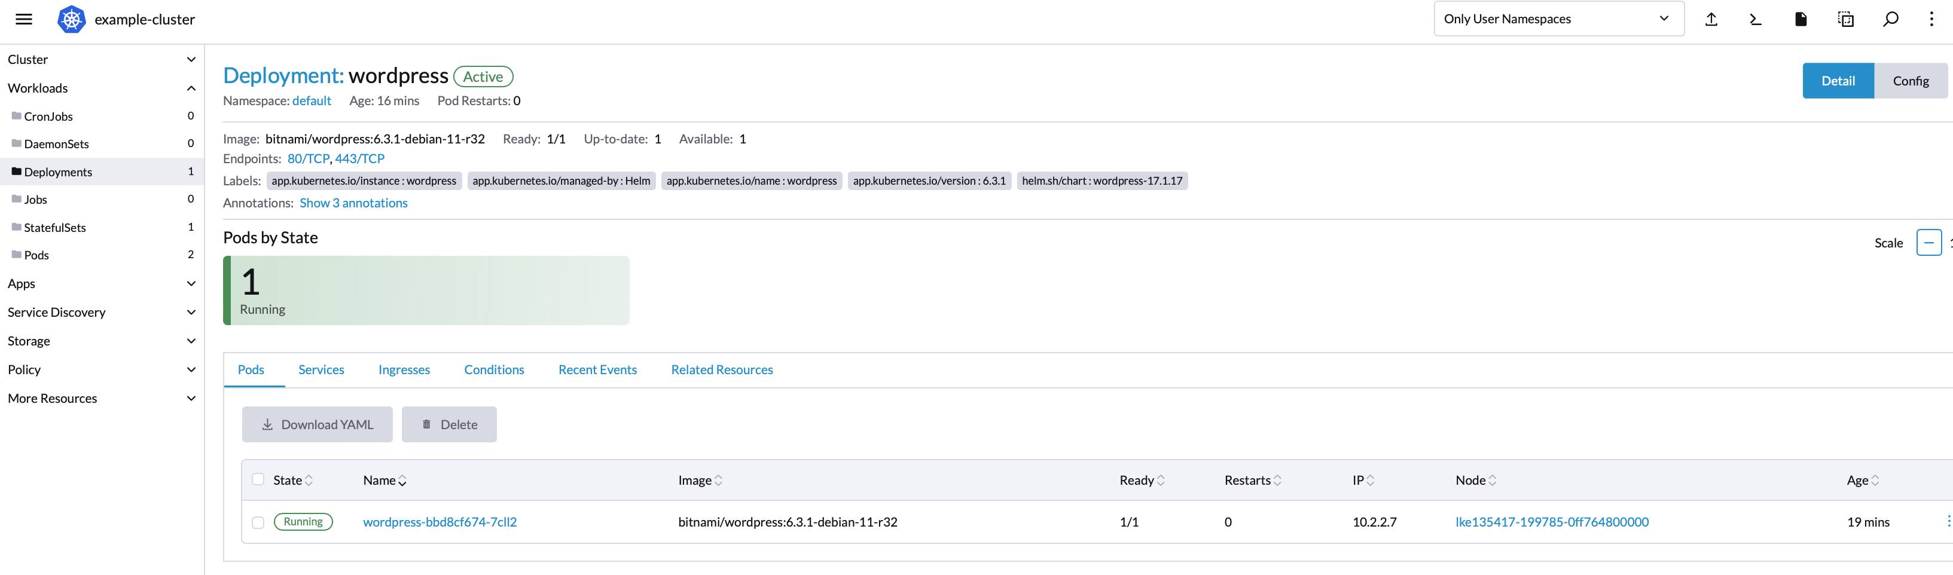Check the select-all checkbox in the pod table
The height and width of the screenshot is (575, 1953).
click(258, 479)
